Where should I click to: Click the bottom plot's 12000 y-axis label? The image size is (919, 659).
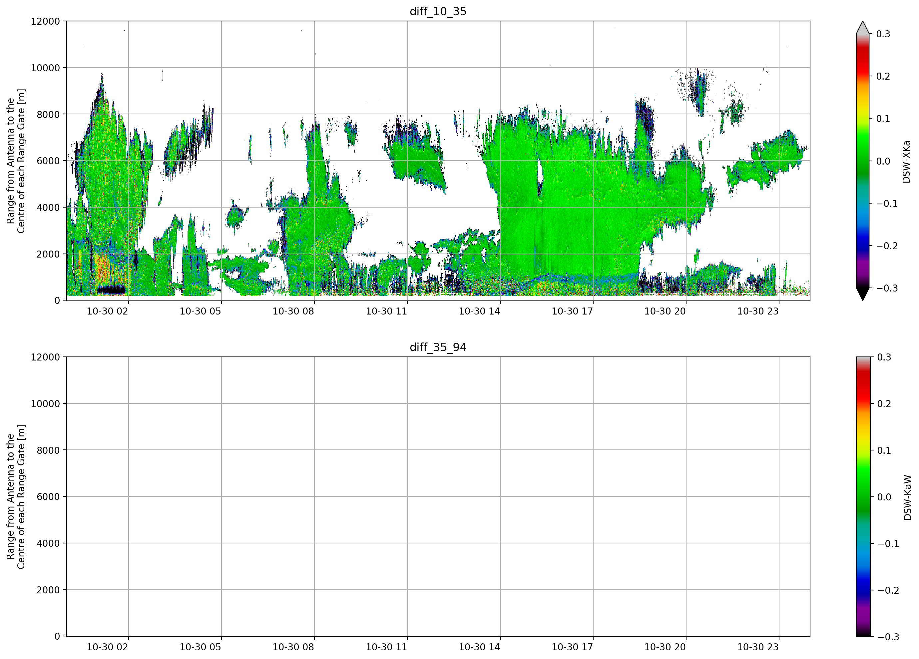45,357
